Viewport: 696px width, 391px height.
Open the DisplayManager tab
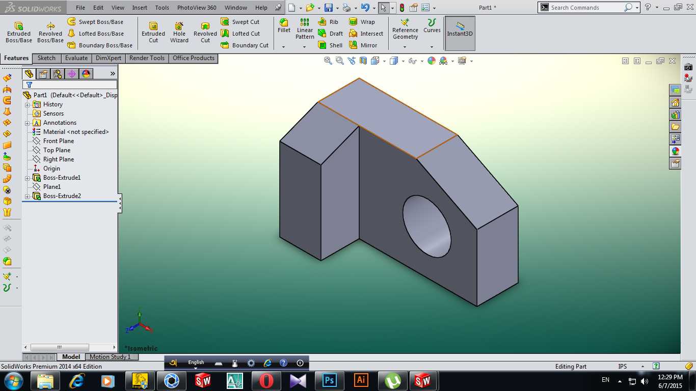tap(86, 74)
